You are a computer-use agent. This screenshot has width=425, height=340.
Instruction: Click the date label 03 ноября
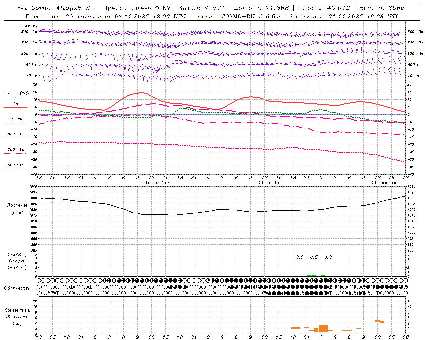tap(270, 183)
